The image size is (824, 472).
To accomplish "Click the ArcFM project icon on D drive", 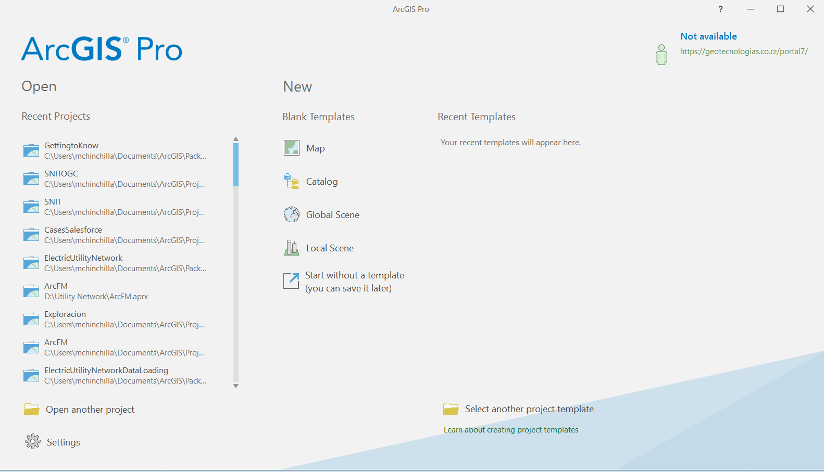I will click(x=31, y=291).
